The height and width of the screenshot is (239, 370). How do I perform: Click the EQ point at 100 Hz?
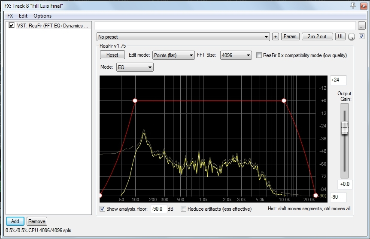coord(135,100)
